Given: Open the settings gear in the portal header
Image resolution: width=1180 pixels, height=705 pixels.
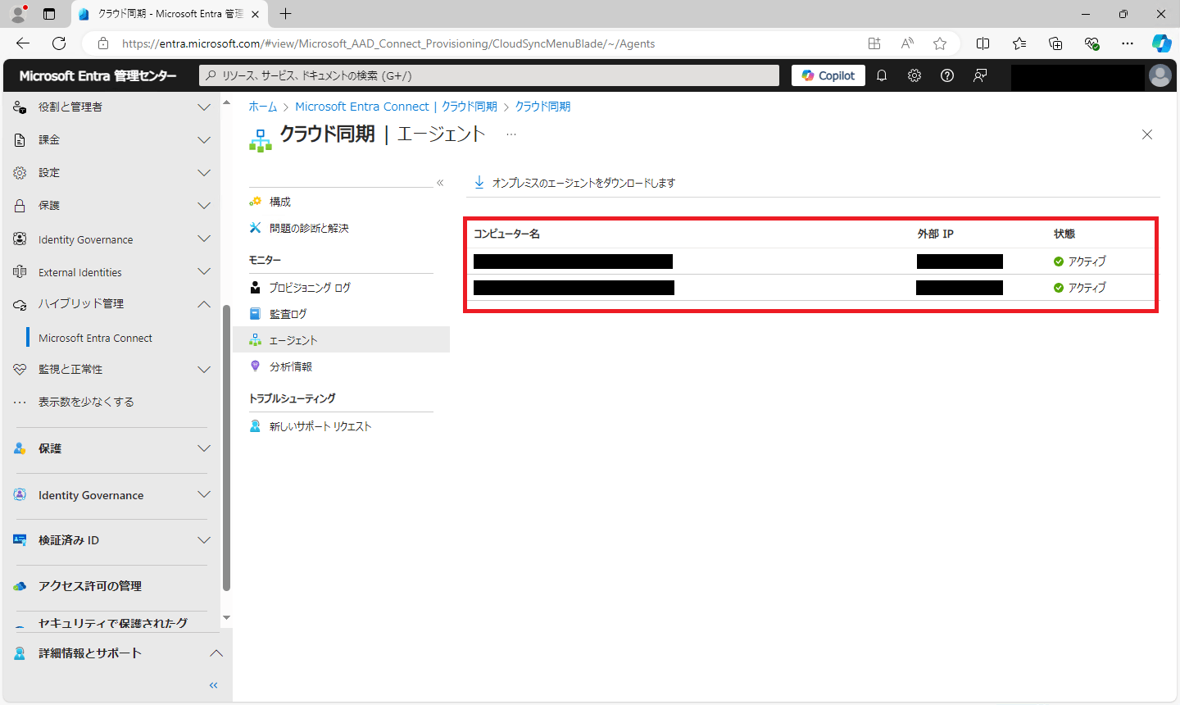Looking at the screenshot, I should pos(914,75).
